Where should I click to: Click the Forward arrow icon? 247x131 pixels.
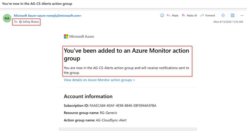(202, 15)
